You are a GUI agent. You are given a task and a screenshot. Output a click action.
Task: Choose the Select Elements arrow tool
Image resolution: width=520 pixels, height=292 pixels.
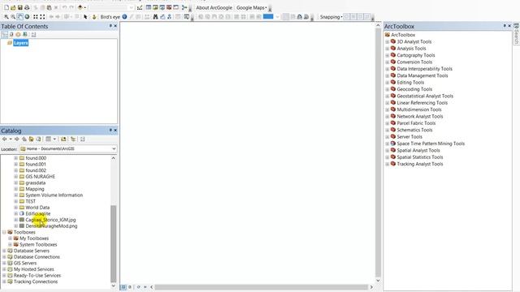pos(85,16)
